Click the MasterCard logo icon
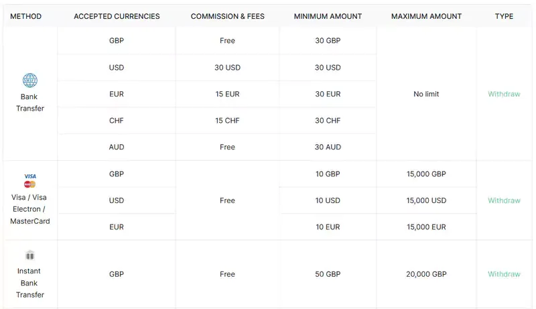This screenshot has height=309, width=536. [x=29, y=184]
